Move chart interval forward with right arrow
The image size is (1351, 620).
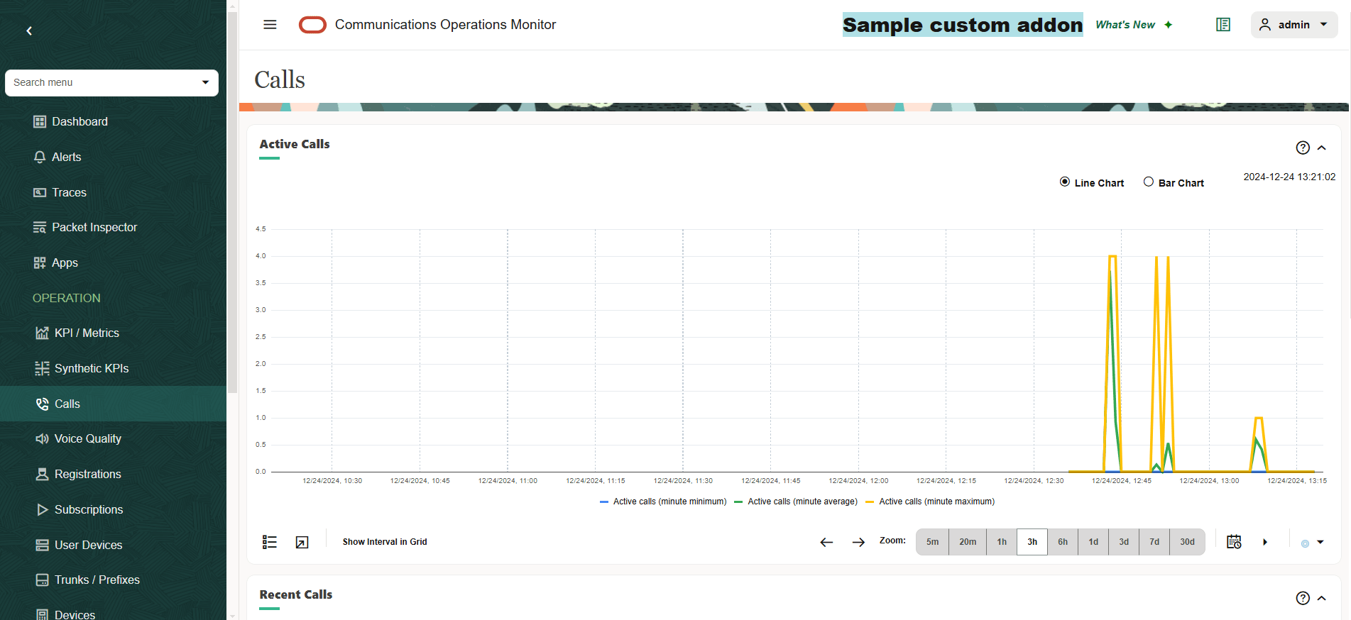coord(858,542)
